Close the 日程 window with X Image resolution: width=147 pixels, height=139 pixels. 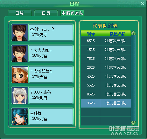point(143,4)
